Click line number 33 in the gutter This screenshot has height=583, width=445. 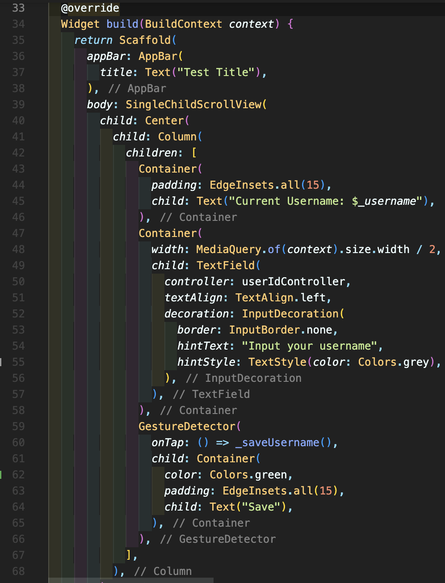(x=18, y=8)
